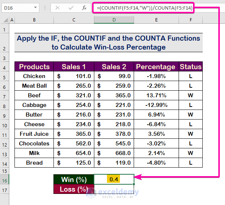Select column D header
This screenshot has height=205, width=225.
(114, 20)
